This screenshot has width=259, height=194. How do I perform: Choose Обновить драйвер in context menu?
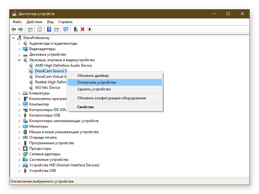tap(115, 76)
